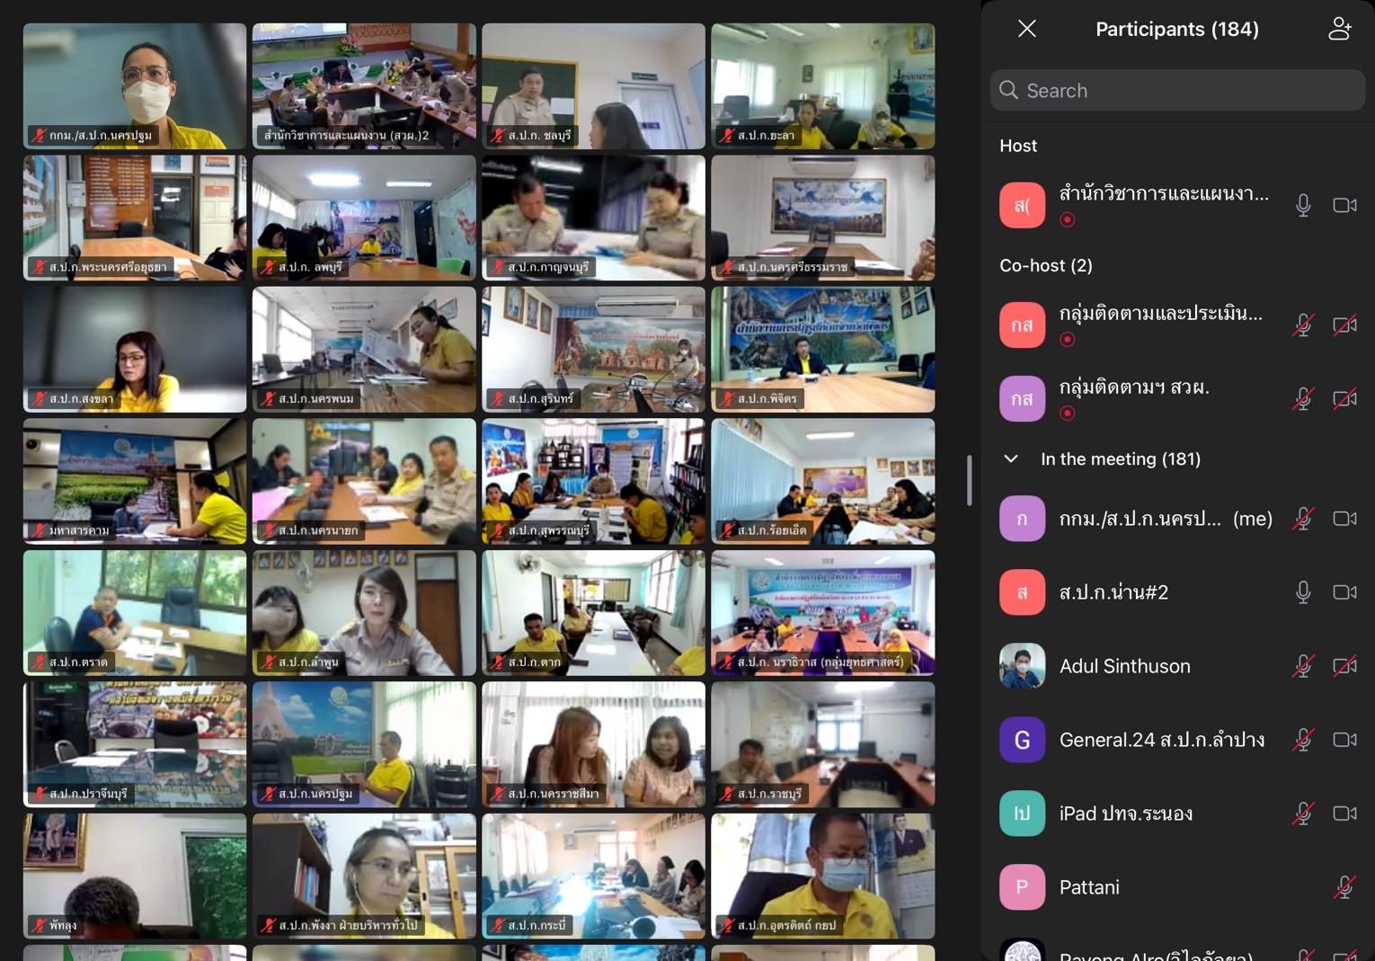This screenshot has height=961, width=1375.
Task: Select the ส.ป.ก.อุตรดิตถ์ กยป video tile
Action: (x=823, y=876)
